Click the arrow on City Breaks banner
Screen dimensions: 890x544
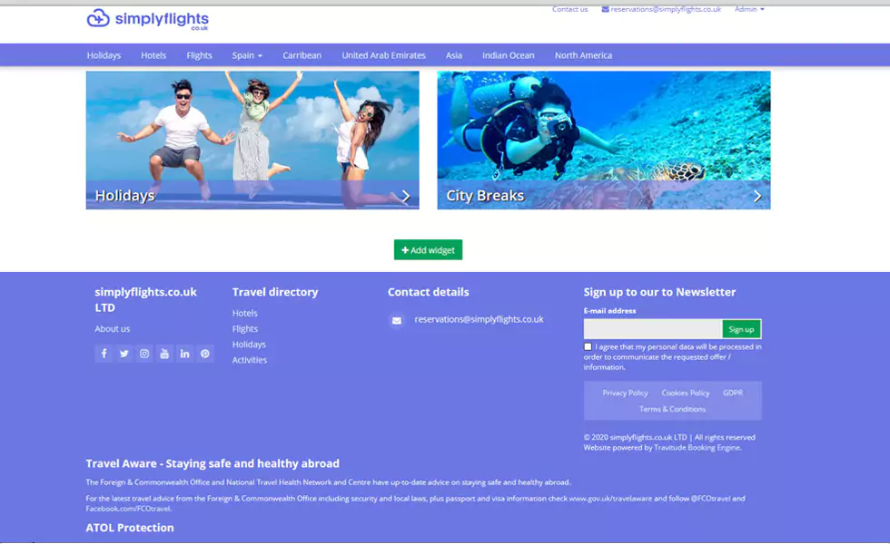[x=756, y=196]
